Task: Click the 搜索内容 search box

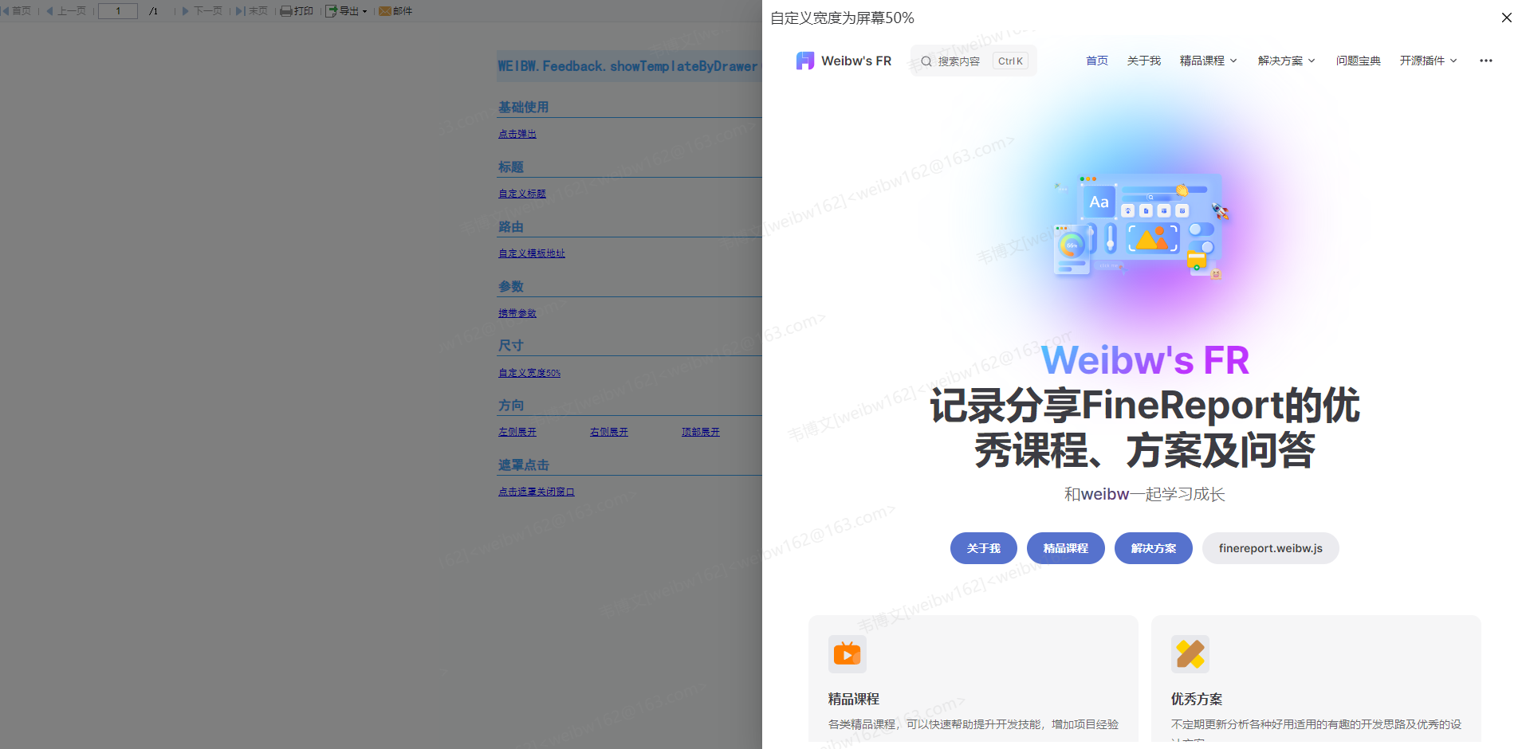Action: click(973, 61)
